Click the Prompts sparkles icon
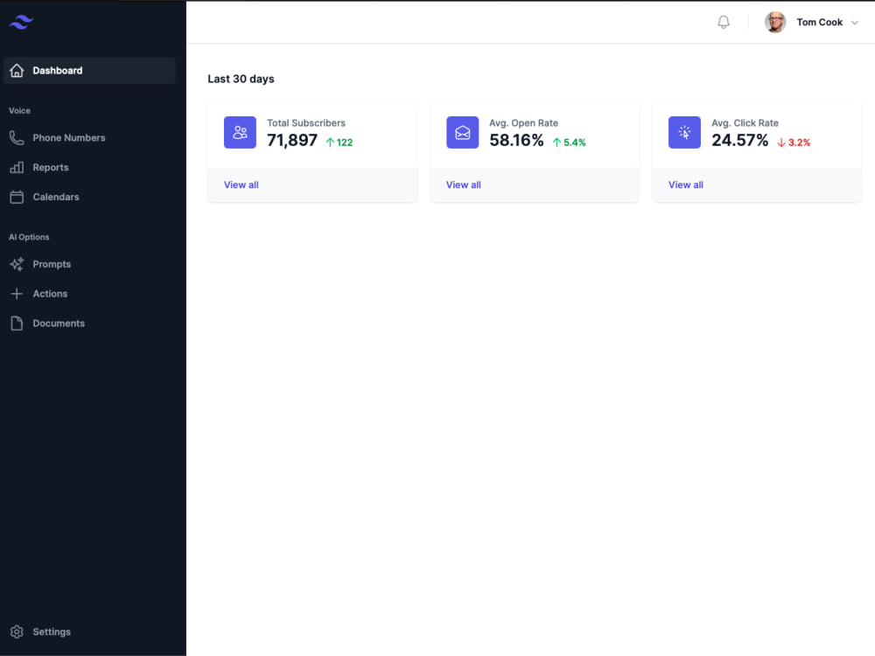 pos(17,264)
